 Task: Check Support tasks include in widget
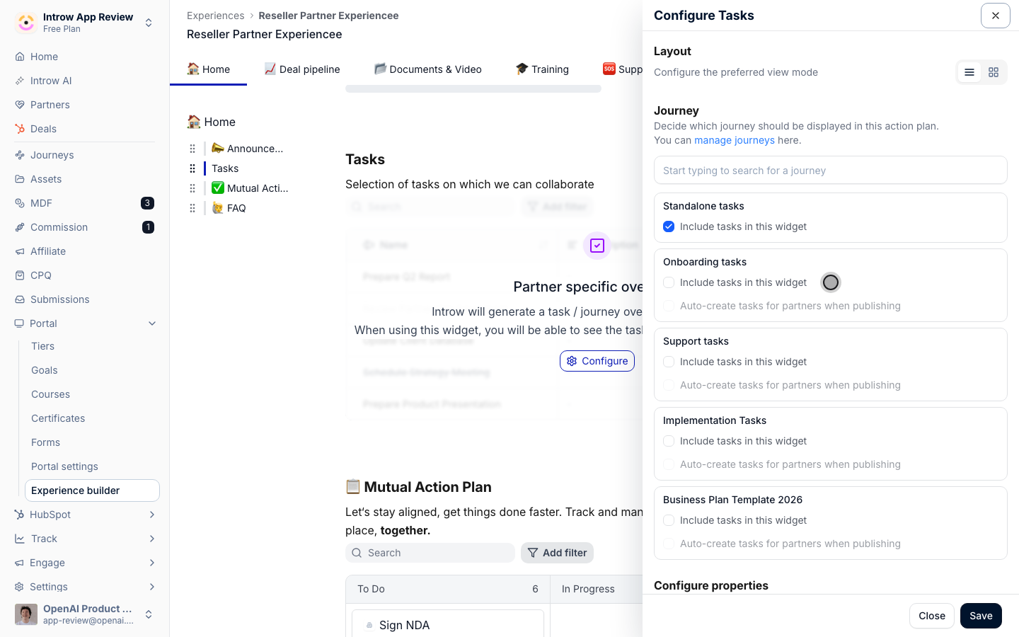669,362
